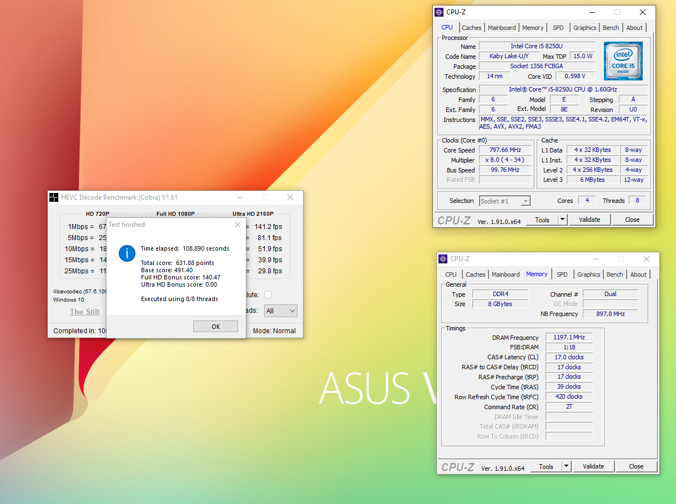Click the Mode: Normal status text
The width and height of the screenshot is (676, 504).
tap(274, 331)
